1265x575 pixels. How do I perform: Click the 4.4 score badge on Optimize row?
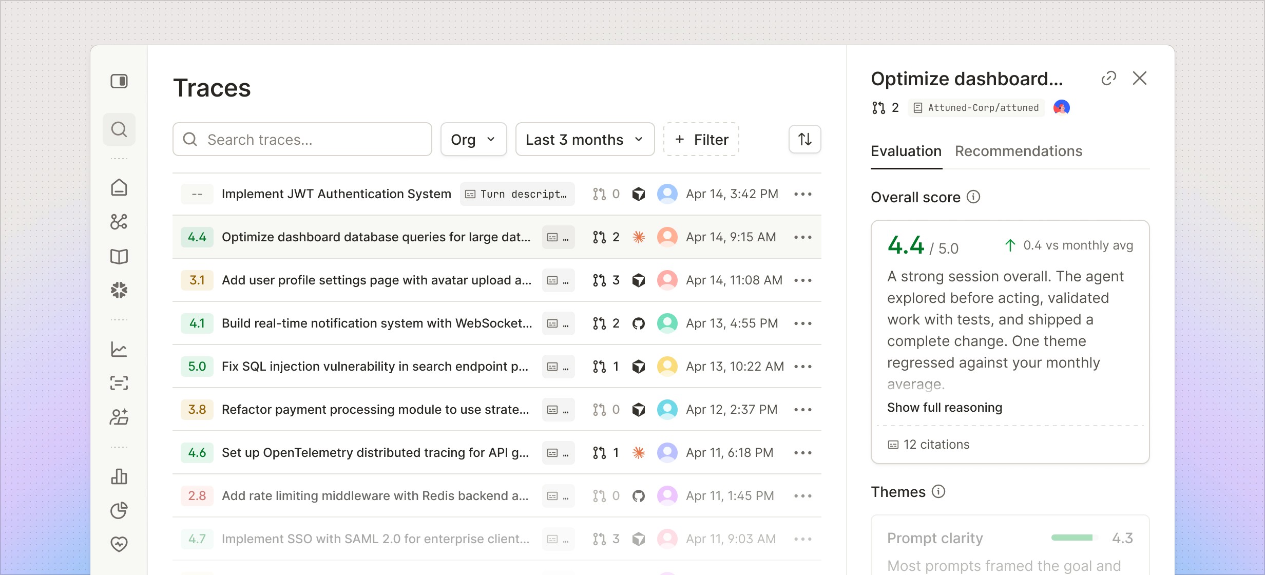pos(197,237)
